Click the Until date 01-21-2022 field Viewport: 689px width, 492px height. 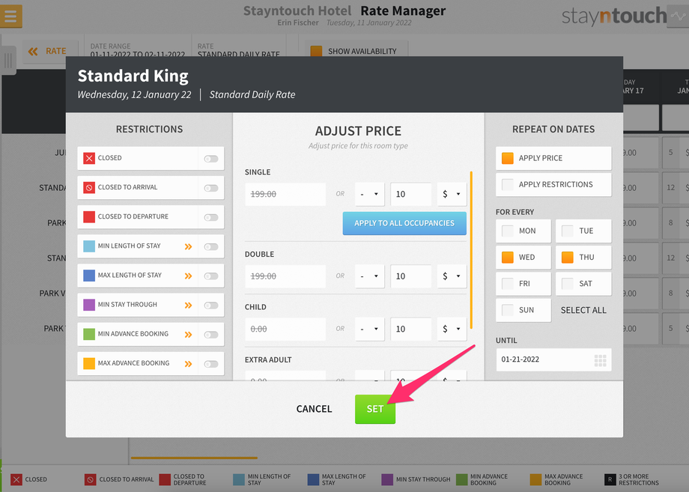coord(553,359)
